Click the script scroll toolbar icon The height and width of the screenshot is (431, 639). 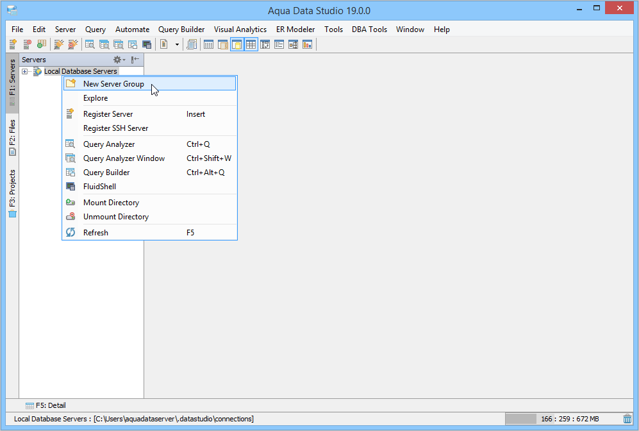pos(192,44)
